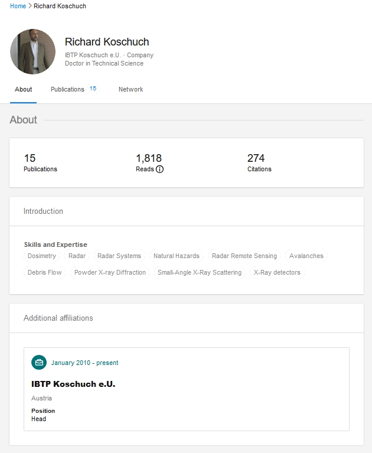Select the About tab
This screenshot has width=372, height=453.
[x=24, y=89]
